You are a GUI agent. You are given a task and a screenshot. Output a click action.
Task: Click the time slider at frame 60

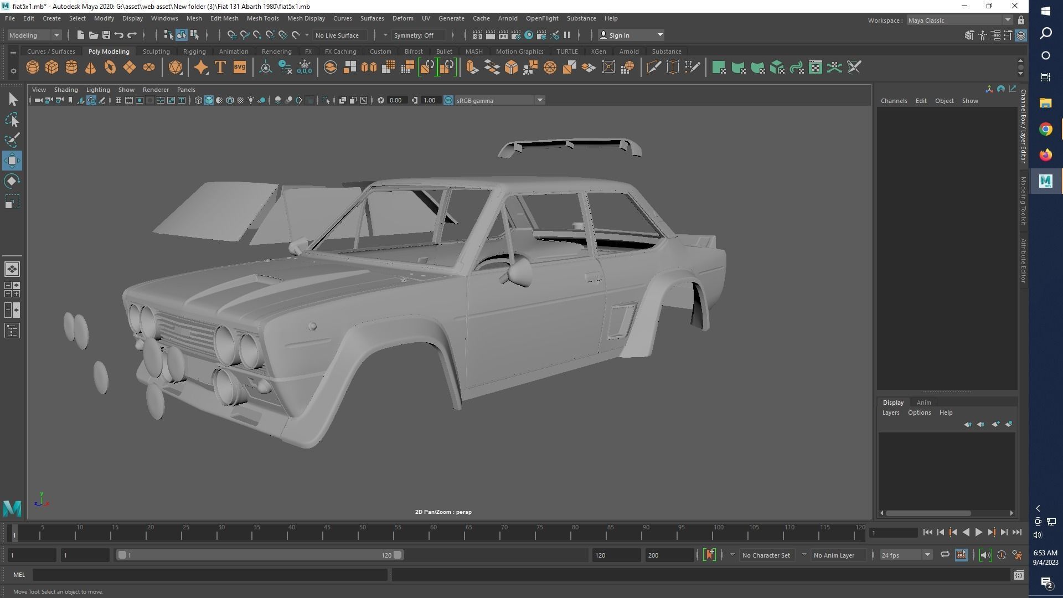pos(433,533)
